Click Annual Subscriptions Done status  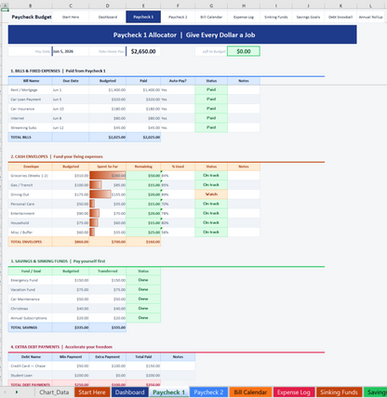(143, 318)
